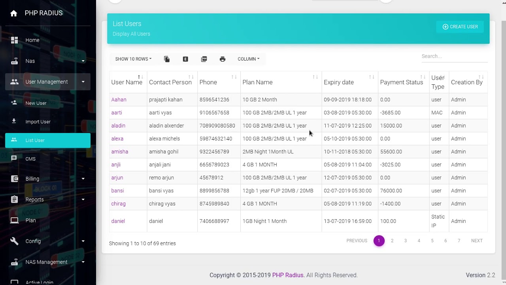The image size is (506, 285).
Task: Click the home icon beside PHP RADIUS
Action: 14,13
